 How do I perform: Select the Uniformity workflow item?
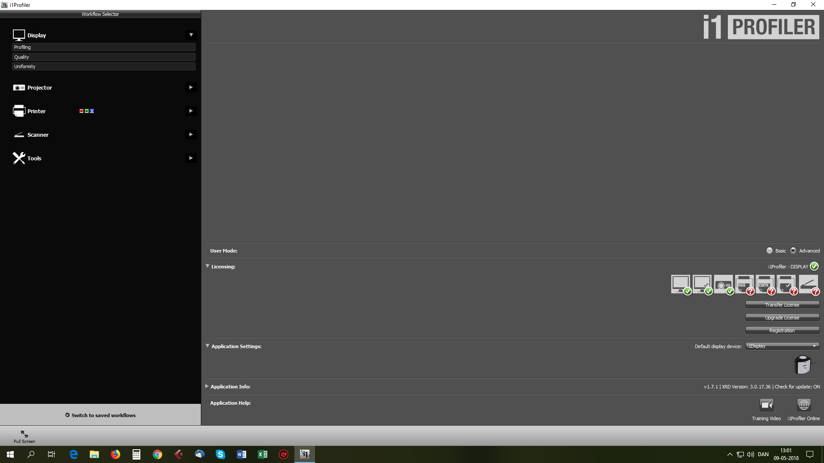pyautogui.click(x=104, y=66)
